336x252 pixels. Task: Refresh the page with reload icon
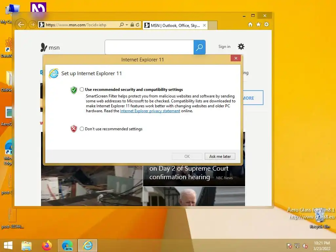pos(137,25)
